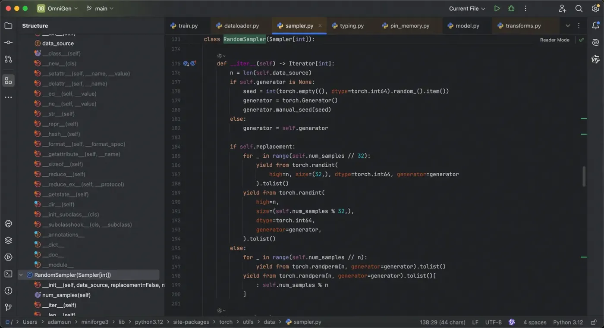The height and width of the screenshot is (328, 604).
Task: Click the sampler.py breadcrumb in status bar
Action: tap(303, 322)
